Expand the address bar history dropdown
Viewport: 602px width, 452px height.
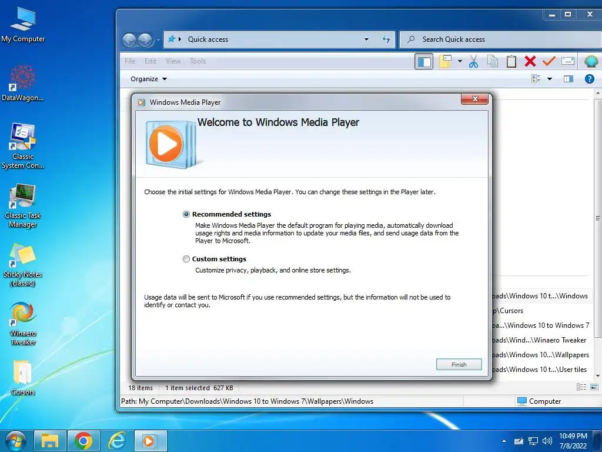pyautogui.click(x=366, y=39)
